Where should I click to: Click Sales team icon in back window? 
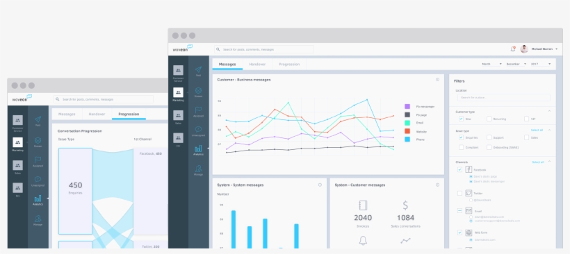[18, 165]
